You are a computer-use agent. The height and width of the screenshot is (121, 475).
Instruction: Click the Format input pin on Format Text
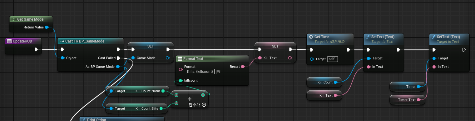click(180, 69)
